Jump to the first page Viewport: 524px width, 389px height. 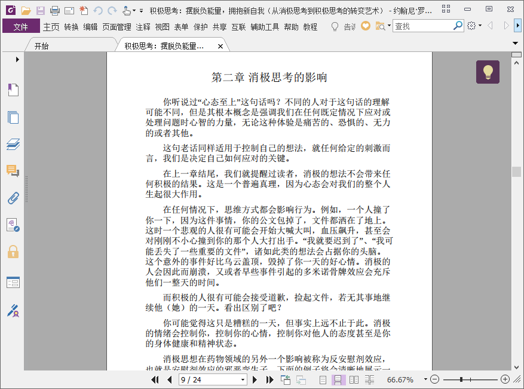(155, 379)
